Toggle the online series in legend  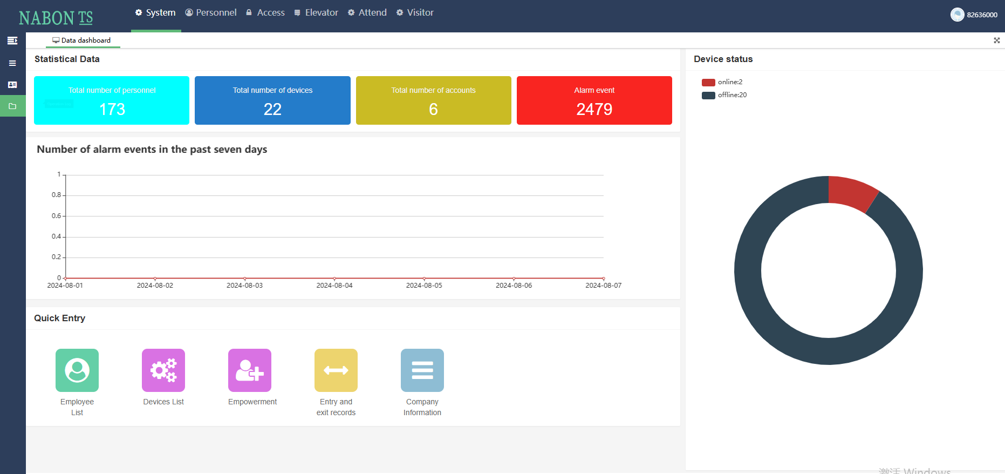pos(722,82)
